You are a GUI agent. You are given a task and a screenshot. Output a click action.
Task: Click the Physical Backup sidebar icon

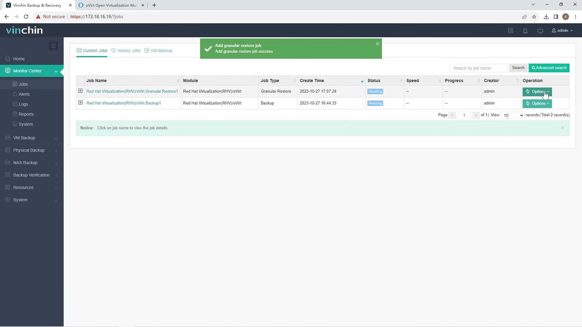8,150
